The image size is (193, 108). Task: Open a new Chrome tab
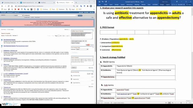coord(76,2)
